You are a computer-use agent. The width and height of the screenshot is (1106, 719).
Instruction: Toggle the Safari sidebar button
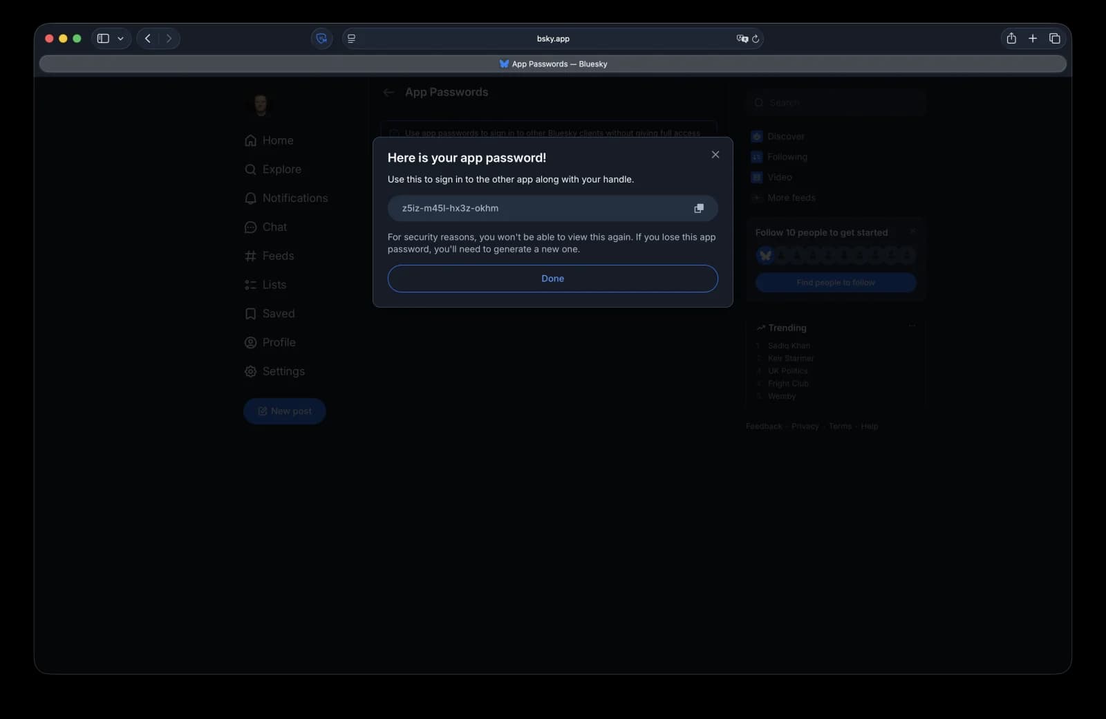pos(103,39)
